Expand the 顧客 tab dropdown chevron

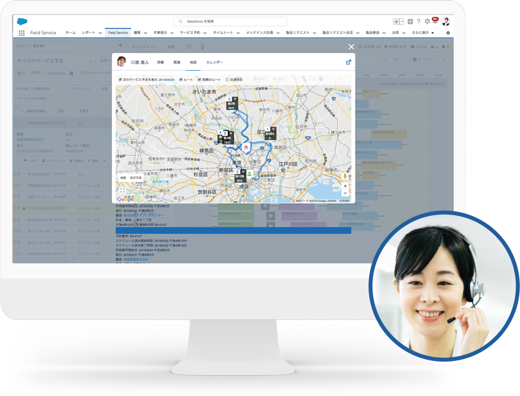145,33
